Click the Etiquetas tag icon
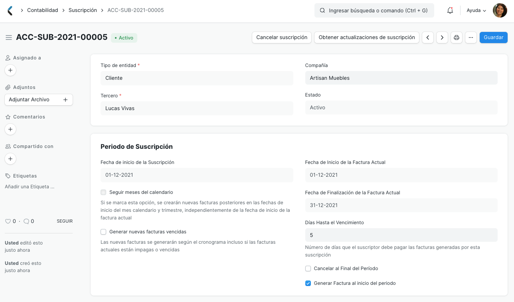The height and width of the screenshot is (302, 514). coord(8,176)
